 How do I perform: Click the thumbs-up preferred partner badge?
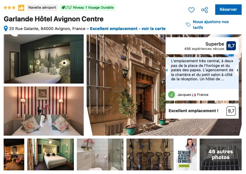pos(21,8)
